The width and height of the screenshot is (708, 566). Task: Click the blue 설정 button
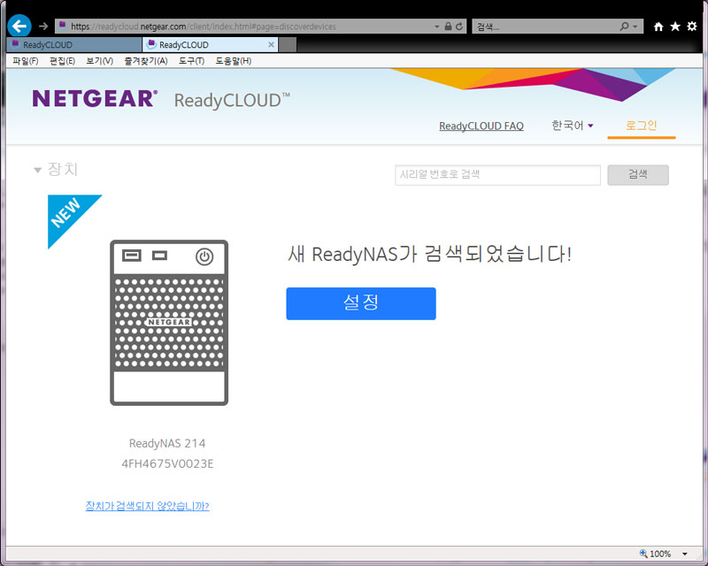pyautogui.click(x=361, y=303)
